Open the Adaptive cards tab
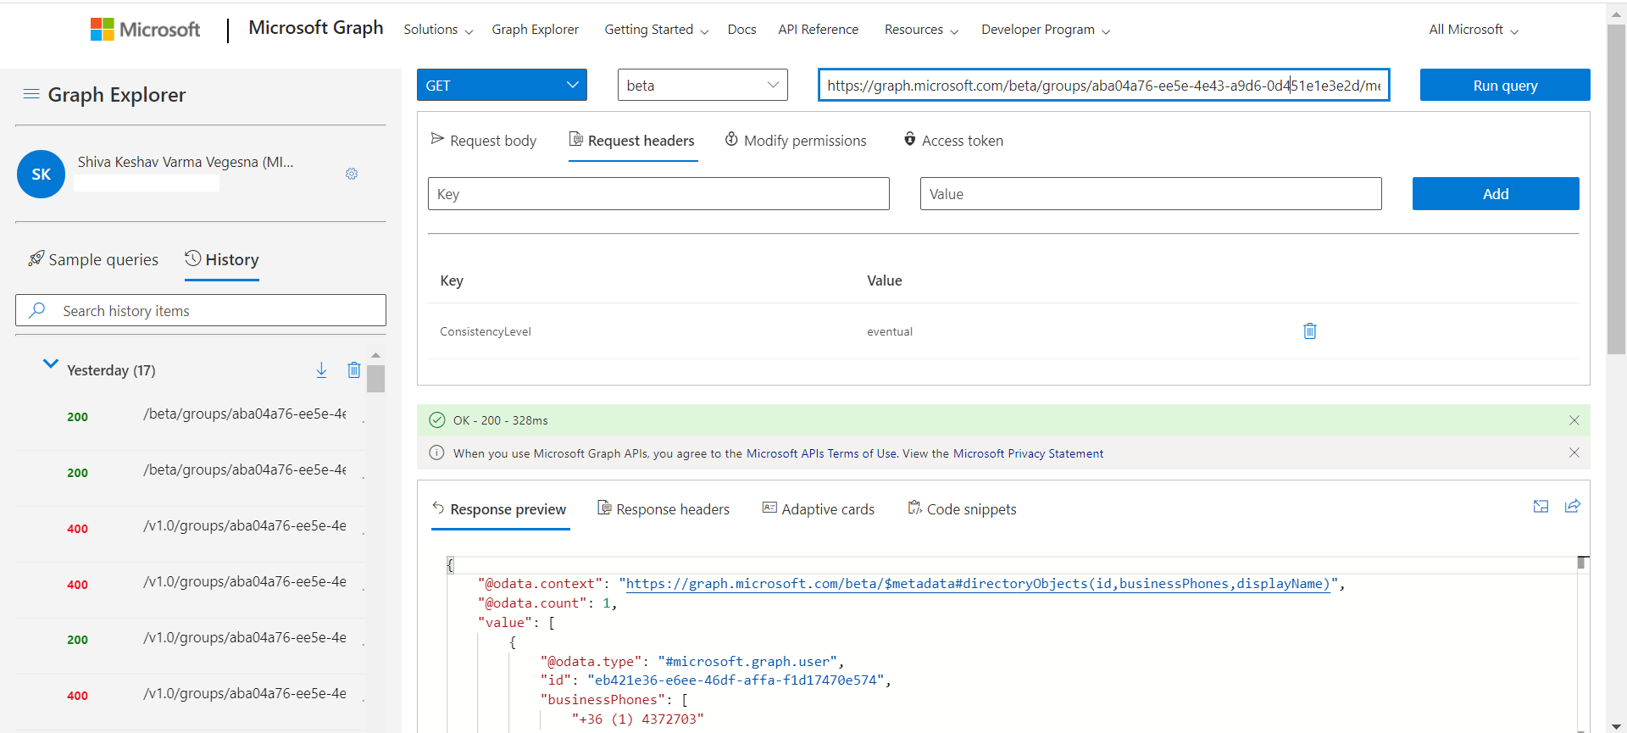This screenshot has width=1627, height=733. pos(819,509)
